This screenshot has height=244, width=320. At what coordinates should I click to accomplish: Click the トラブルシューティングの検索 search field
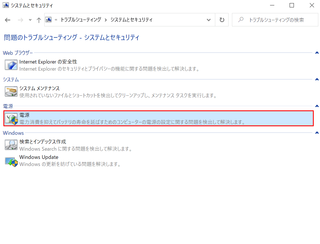pyautogui.click(x=275, y=20)
